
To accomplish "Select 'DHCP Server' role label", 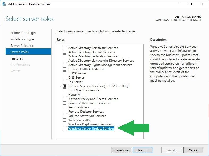I will [x=77, y=73].
